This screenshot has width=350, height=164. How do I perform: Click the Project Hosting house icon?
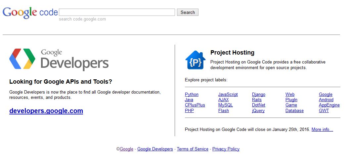coord(195,60)
